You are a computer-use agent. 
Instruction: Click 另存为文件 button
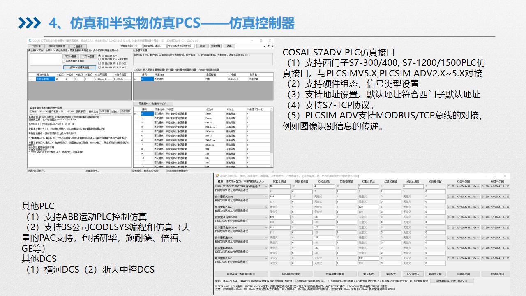pos(435,274)
